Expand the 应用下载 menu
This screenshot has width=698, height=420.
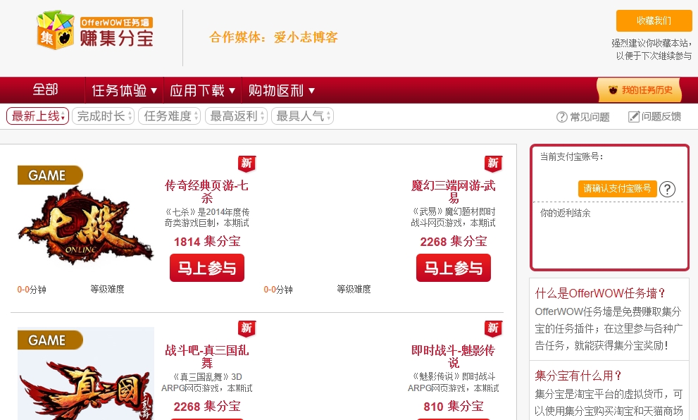click(203, 90)
